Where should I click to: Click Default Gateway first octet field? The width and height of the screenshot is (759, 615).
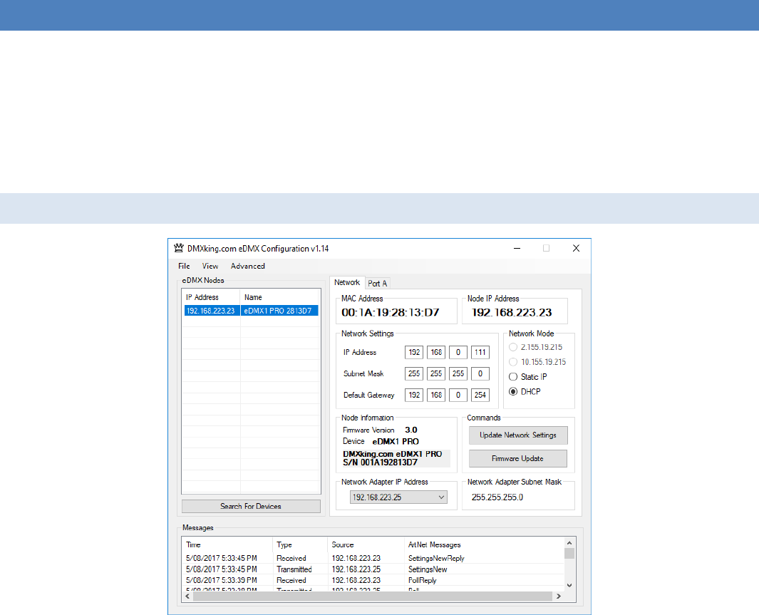coord(414,395)
